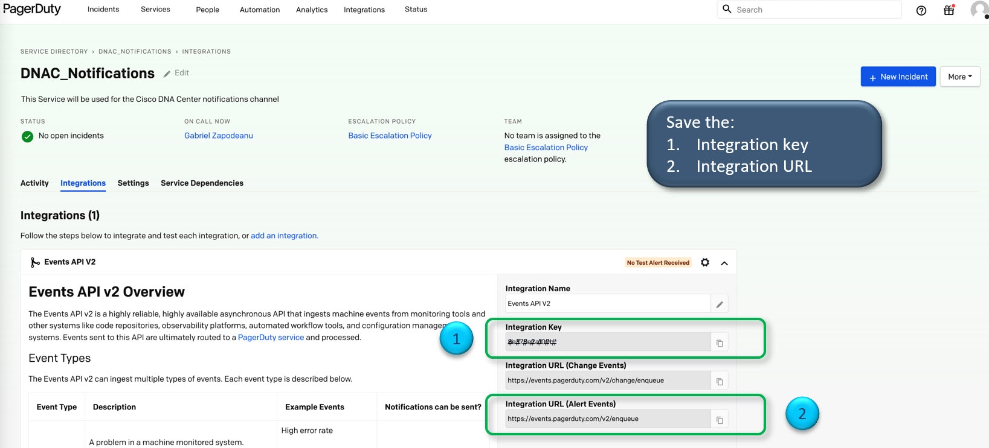Open the Automation menu
The image size is (989, 448).
[260, 10]
